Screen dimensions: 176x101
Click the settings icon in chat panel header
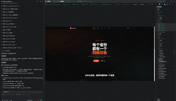click(x=40, y=1)
